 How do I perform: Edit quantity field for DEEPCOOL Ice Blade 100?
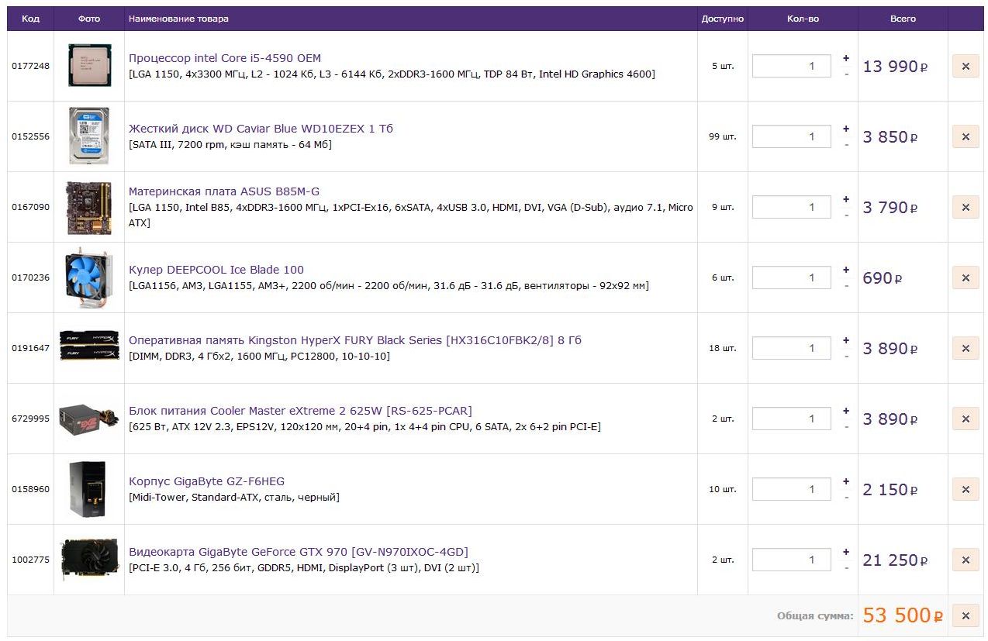tap(792, 277)
